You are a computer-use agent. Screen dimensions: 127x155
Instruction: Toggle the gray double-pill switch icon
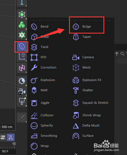[3, 137]
